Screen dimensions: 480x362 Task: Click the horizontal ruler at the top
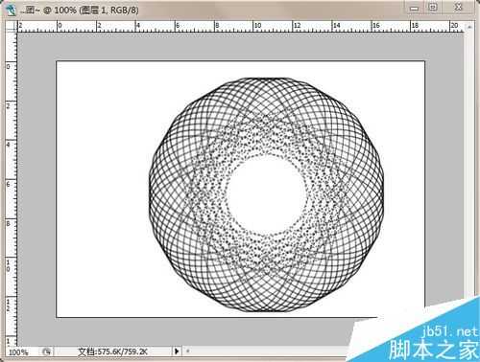[x=240, y=27]
